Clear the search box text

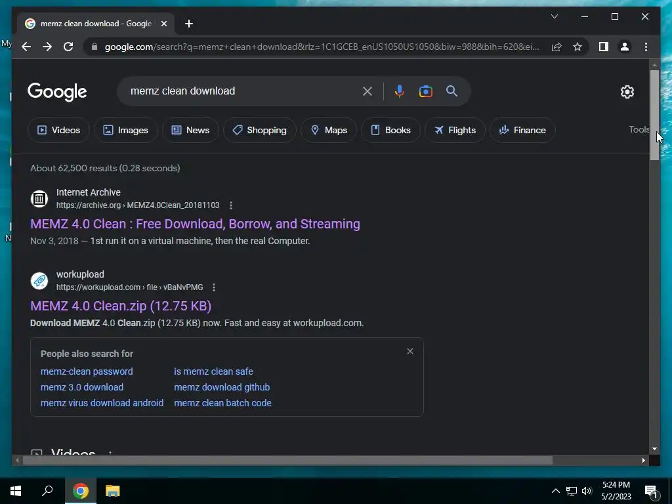click(367, 91)
